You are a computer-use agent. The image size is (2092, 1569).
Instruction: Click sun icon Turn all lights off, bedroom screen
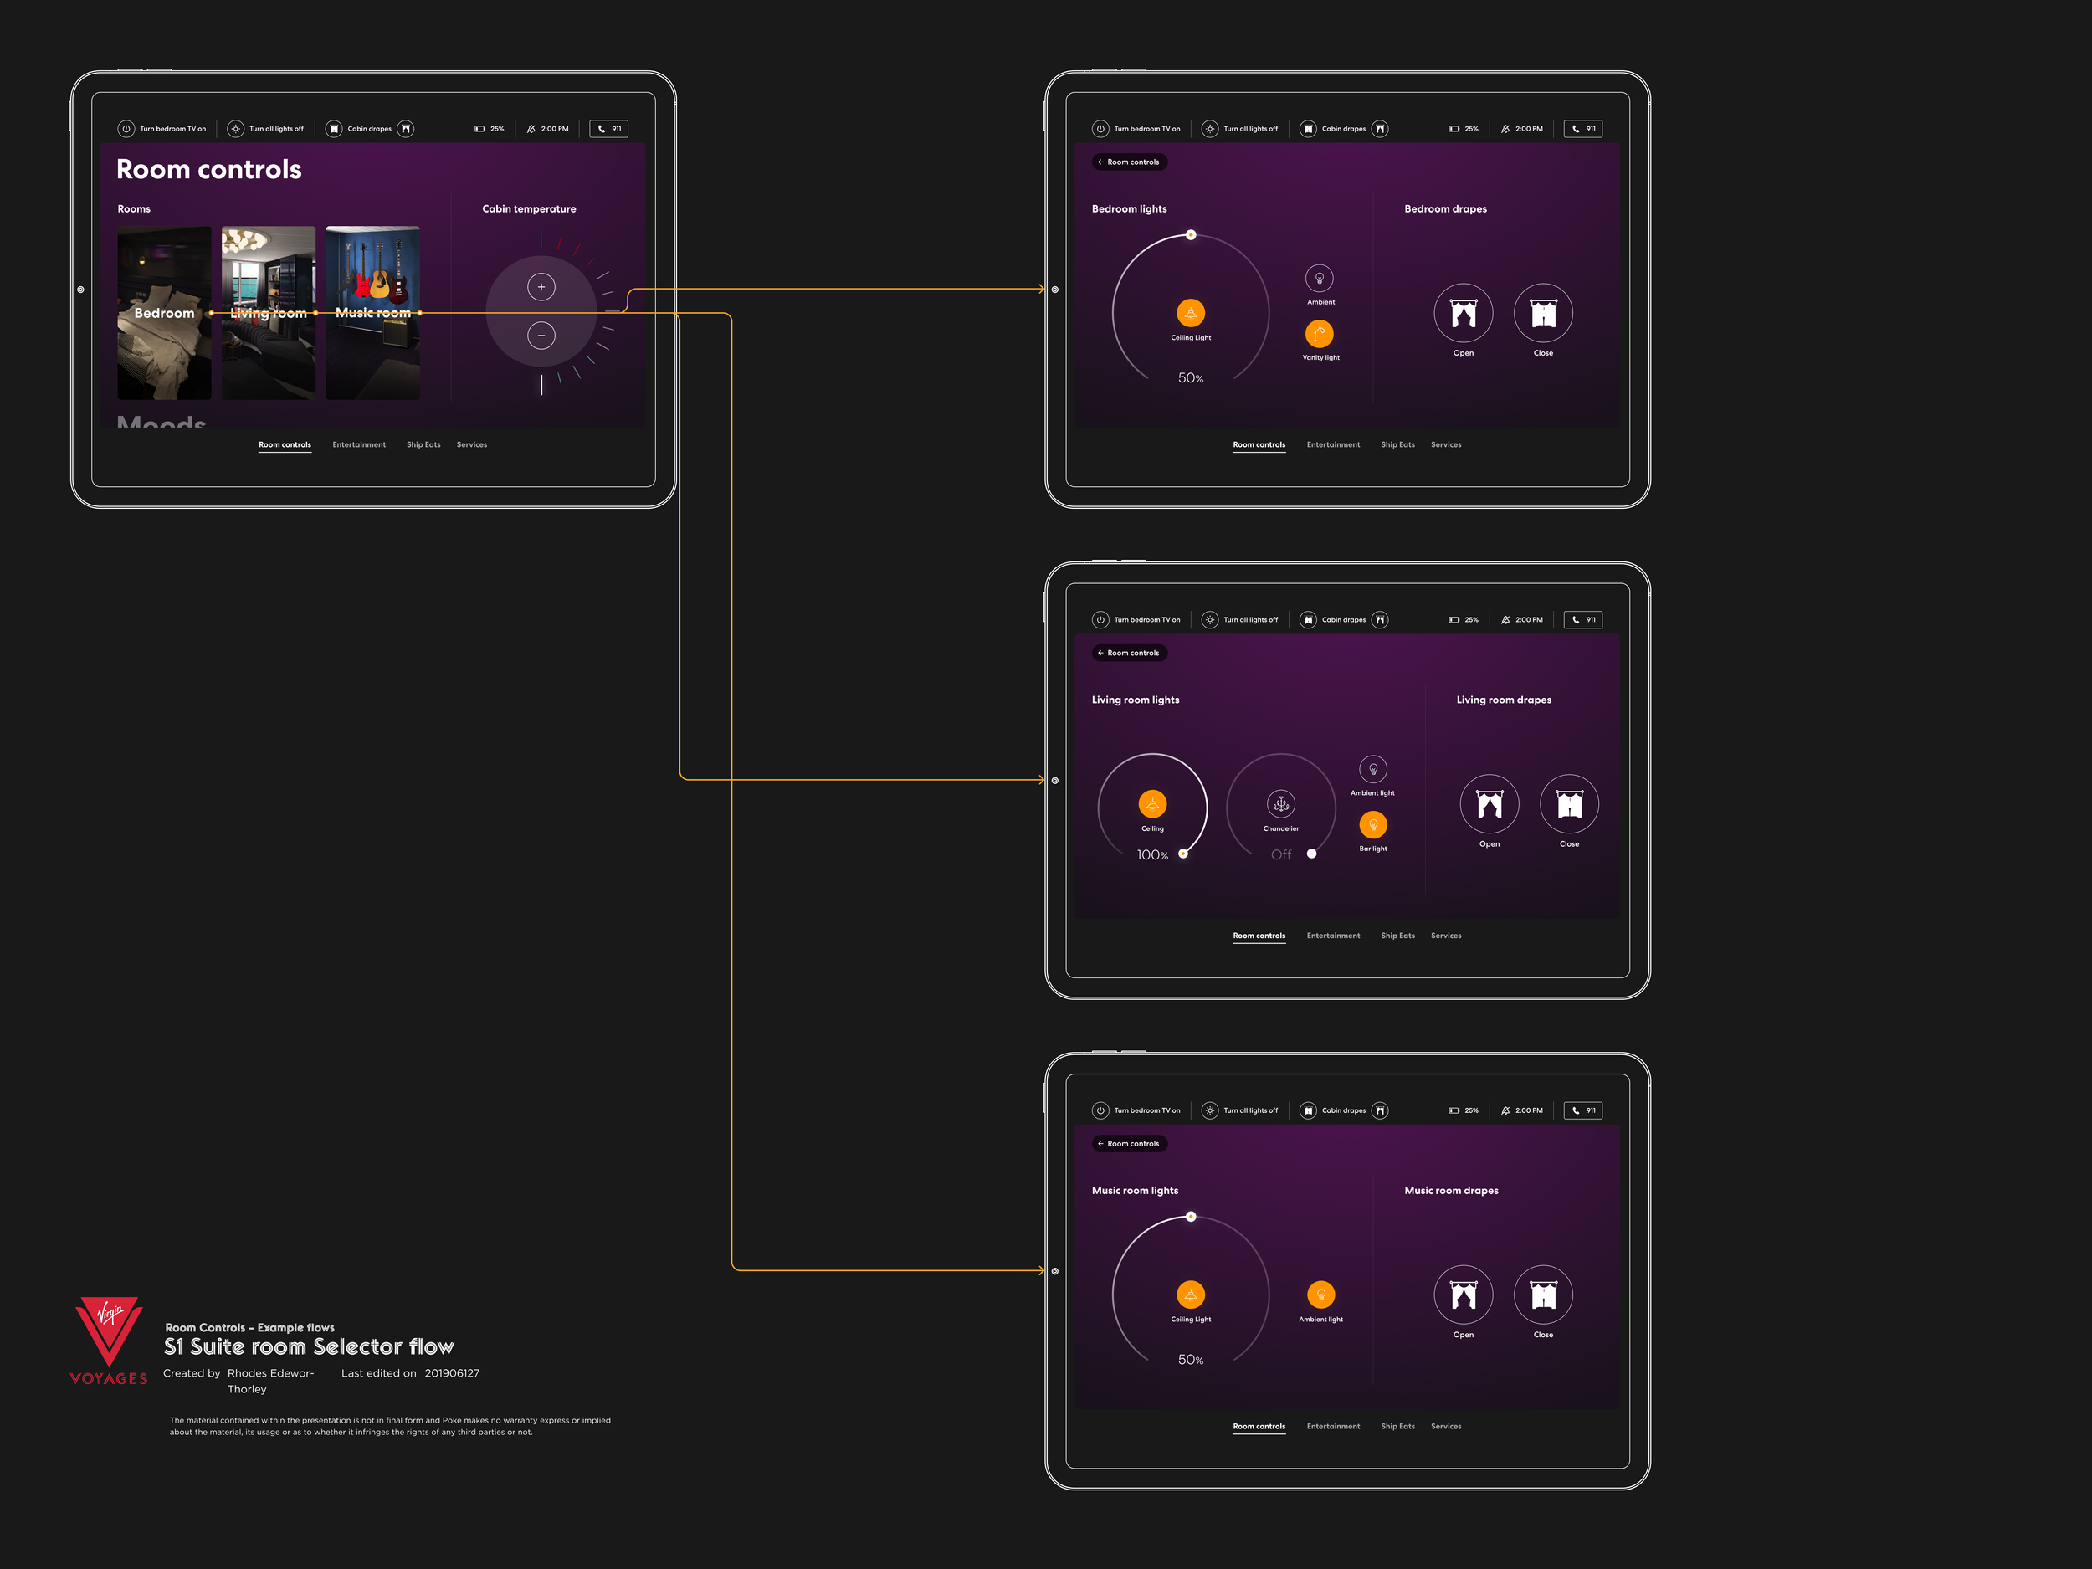click(x=1210, y=129)
